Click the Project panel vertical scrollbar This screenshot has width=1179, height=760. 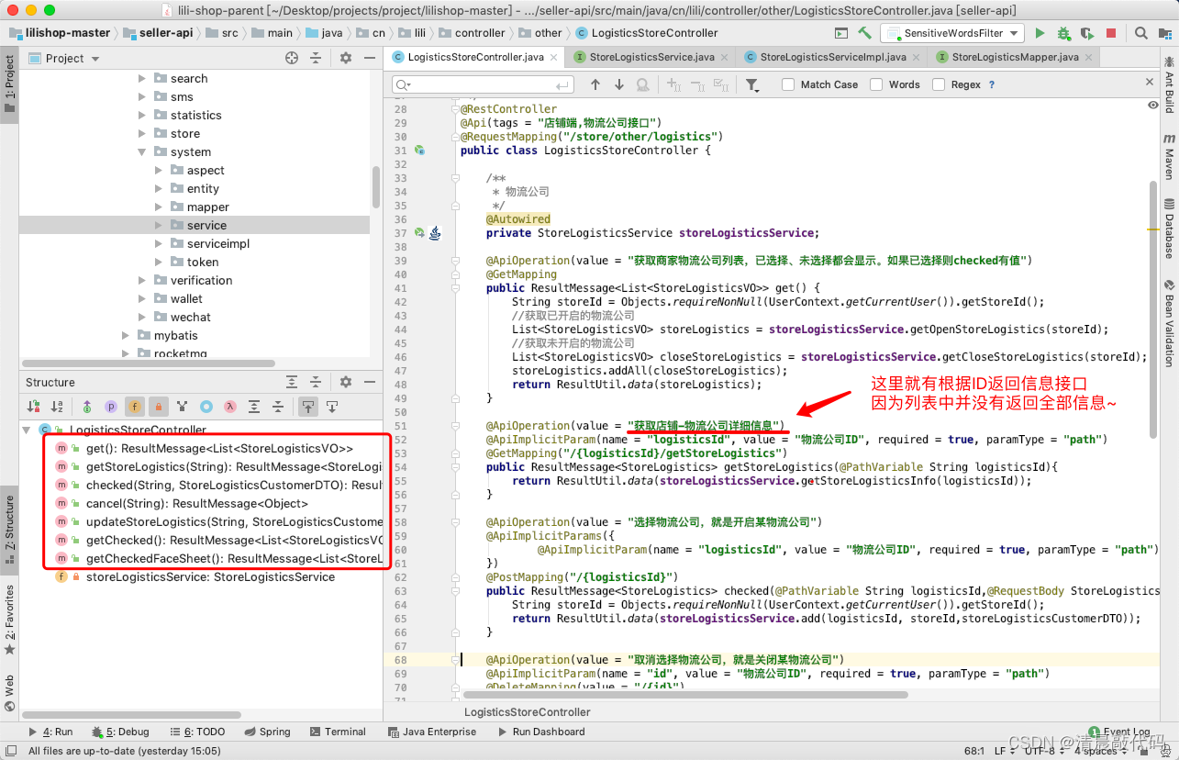(x=375, y=187)
